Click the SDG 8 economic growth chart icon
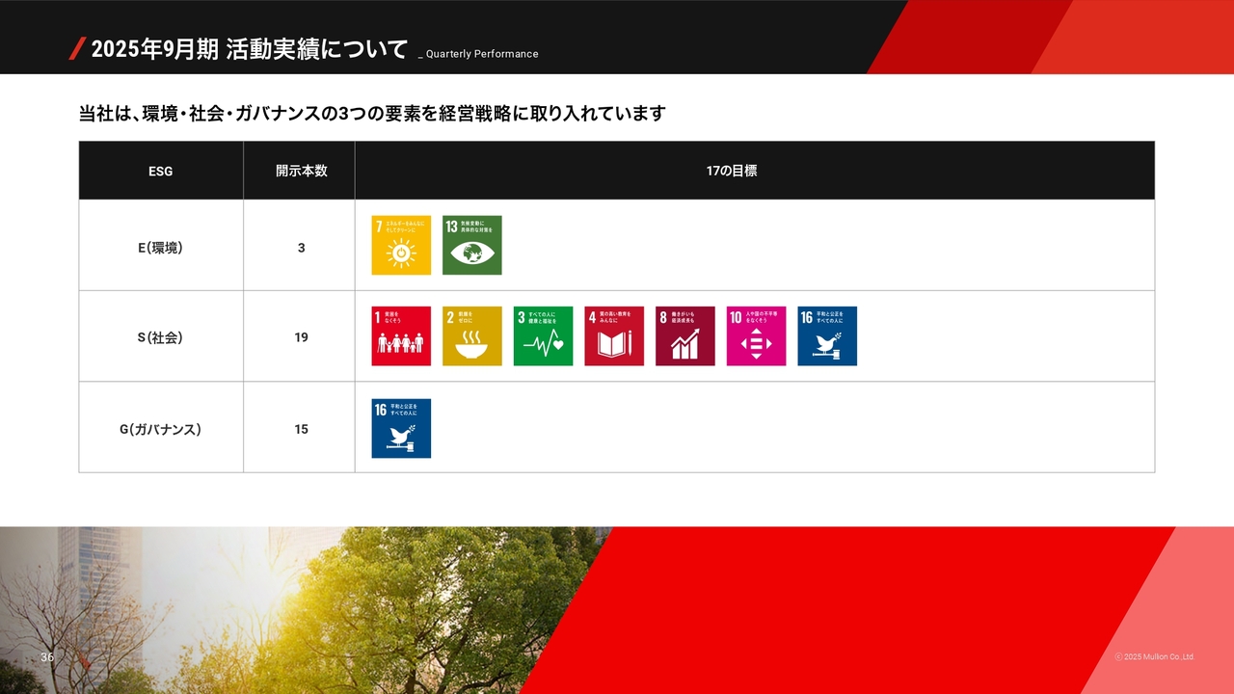 click(685, 336)
